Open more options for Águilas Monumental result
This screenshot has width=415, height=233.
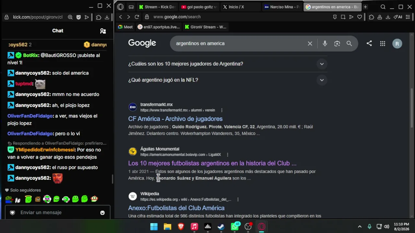coord(228,155)
